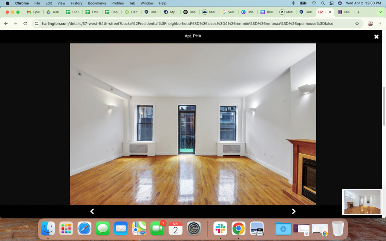The width and height of the screenshot is (386, 241).
Task: Switch to the Sterl tab
Action: pos(209,12)
